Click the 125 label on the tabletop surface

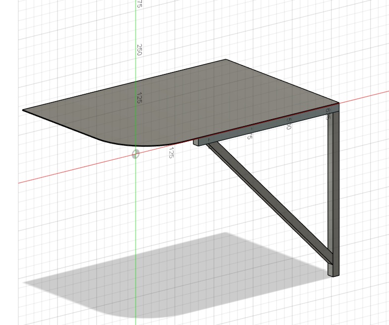click(139, 98)
